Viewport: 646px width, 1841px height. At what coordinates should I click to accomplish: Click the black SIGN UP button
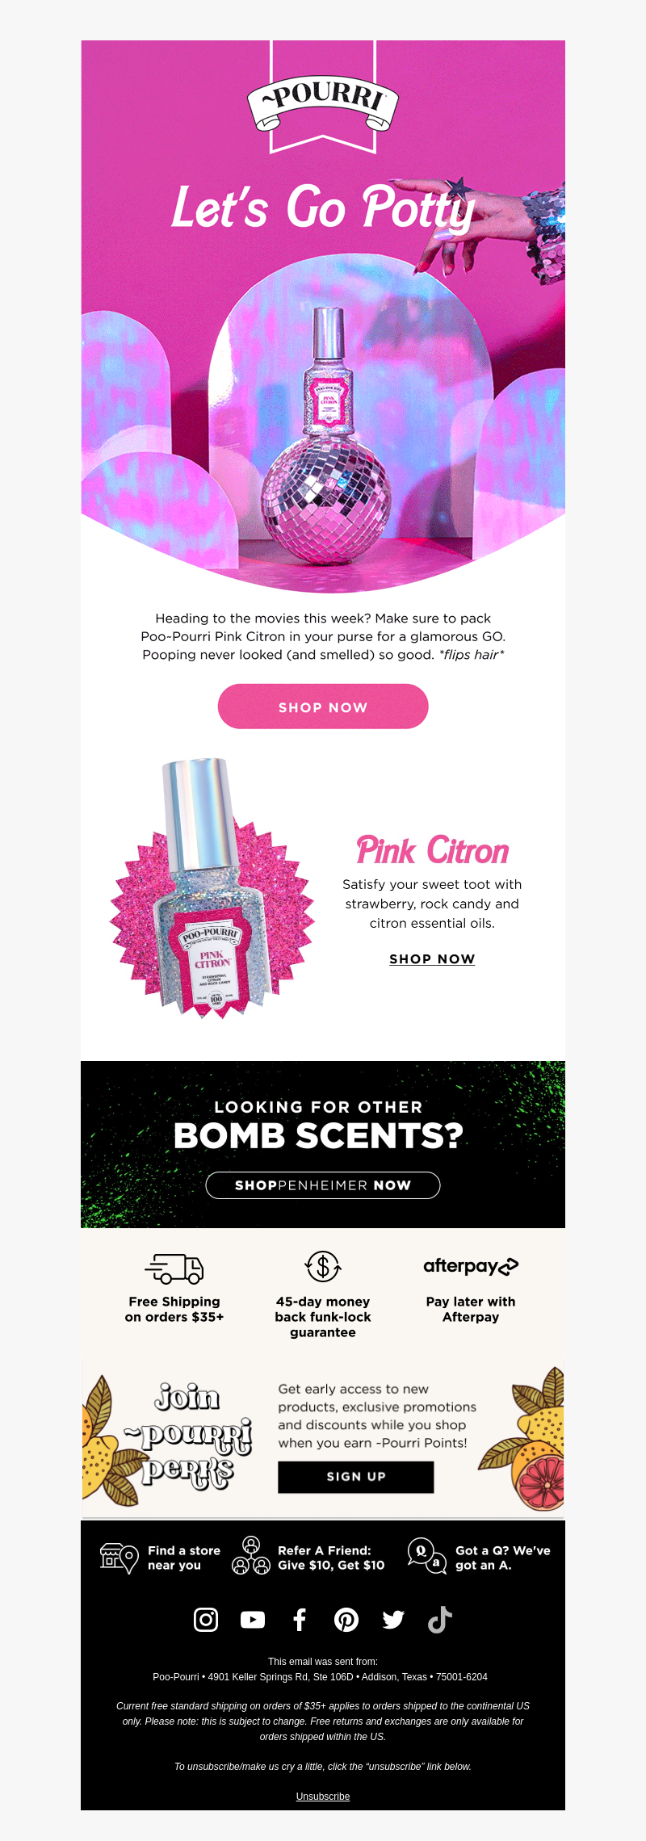coord(356,1477)
